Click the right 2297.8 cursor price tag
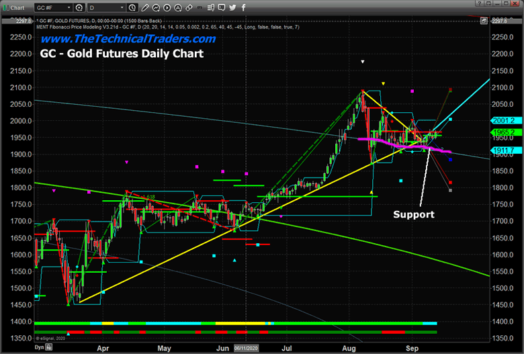Image resolution: width=524 pixels, height=354 pixels. (506, 21)
